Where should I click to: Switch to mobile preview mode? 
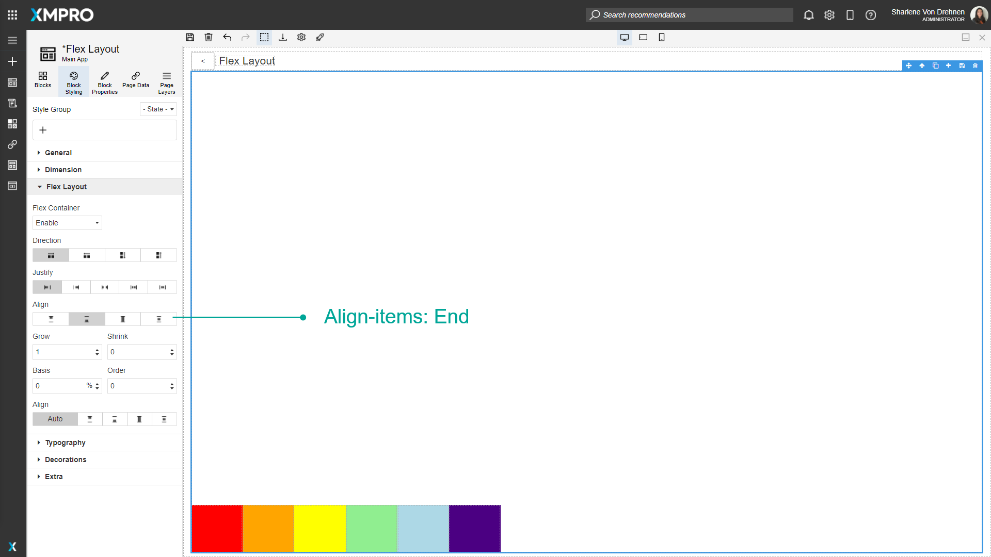click(662, 37)
